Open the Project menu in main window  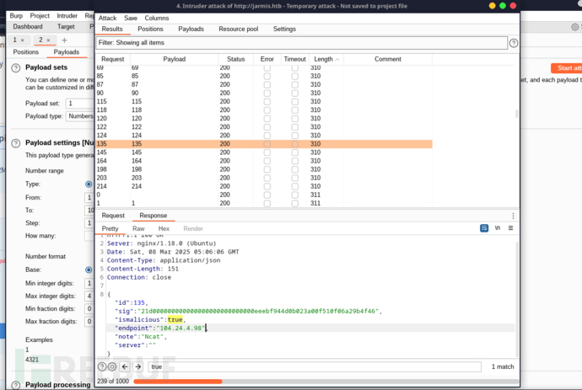tap(40, 15)
